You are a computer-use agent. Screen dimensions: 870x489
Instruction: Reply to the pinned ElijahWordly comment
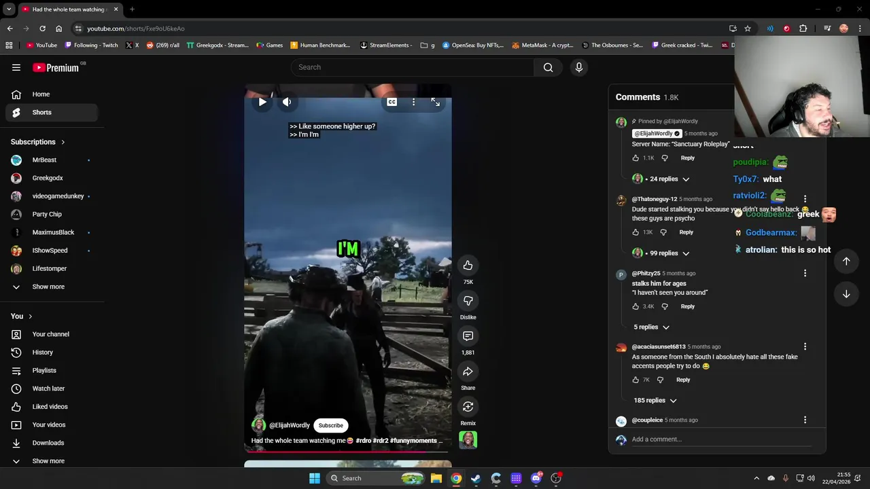(x=688, y=158)
